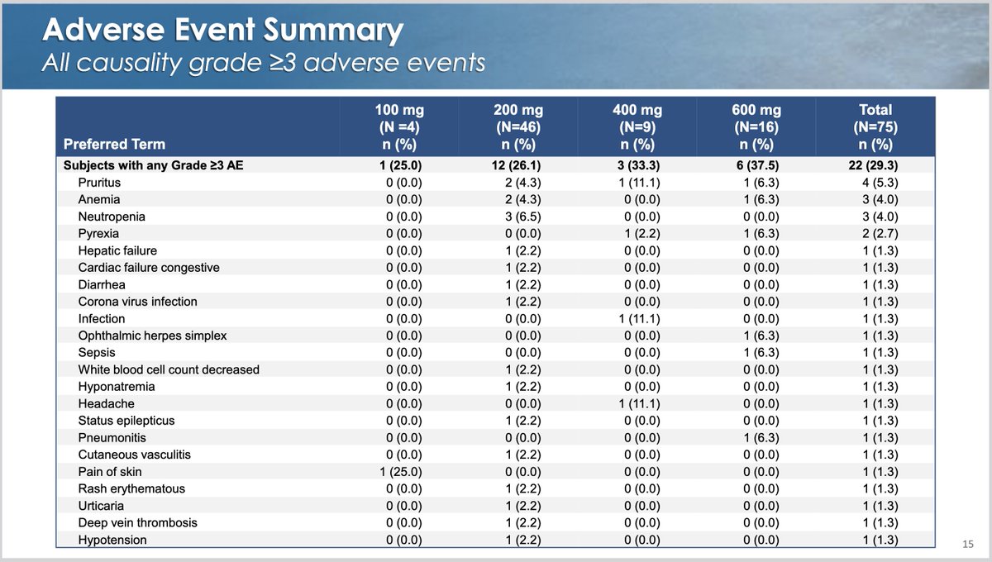Click the 'Neutropenia' row label

pos(112,217)
